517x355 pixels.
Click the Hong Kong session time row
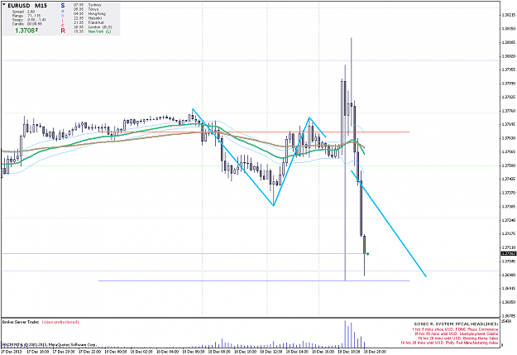tap(89, 14)
